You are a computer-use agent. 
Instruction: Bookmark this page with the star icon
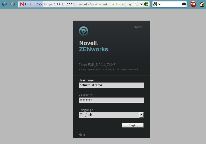pos(137,4)
